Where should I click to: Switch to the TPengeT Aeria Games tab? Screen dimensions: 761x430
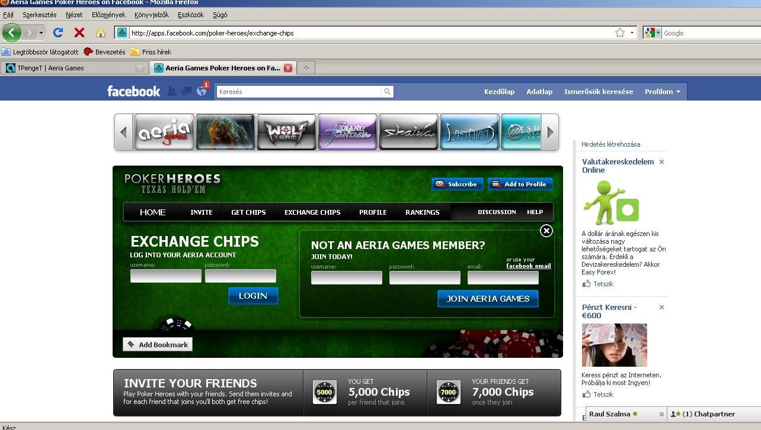[74, 68]
